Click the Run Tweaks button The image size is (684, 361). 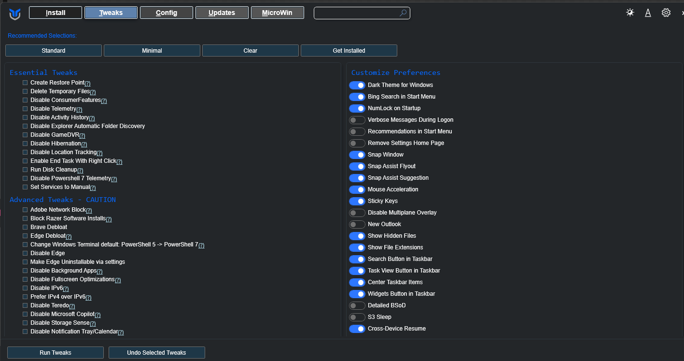55,352
